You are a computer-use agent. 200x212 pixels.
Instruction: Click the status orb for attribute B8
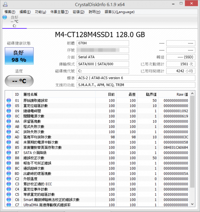point(9,158)
